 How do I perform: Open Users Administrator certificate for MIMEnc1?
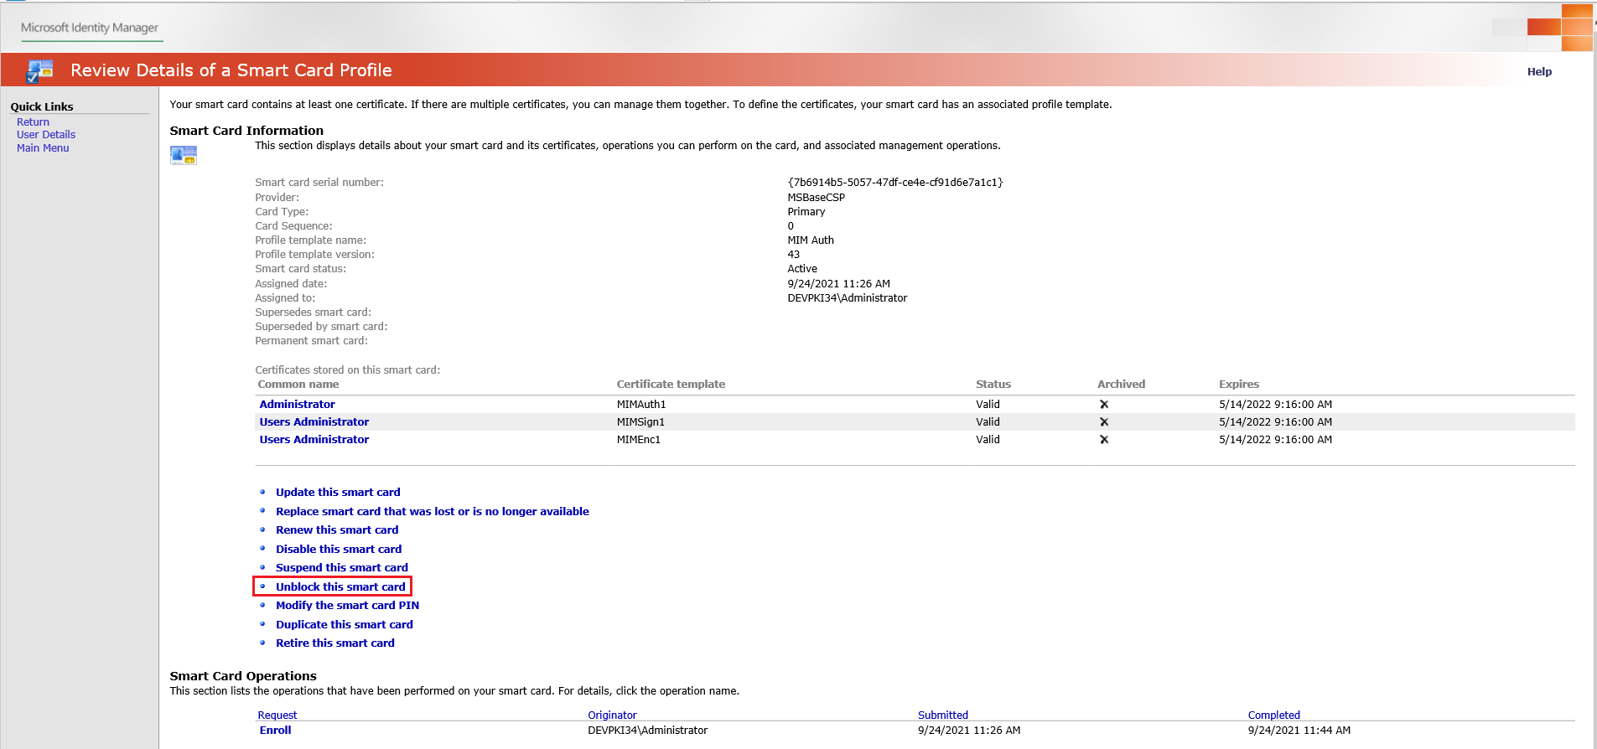tap(314, 440)
